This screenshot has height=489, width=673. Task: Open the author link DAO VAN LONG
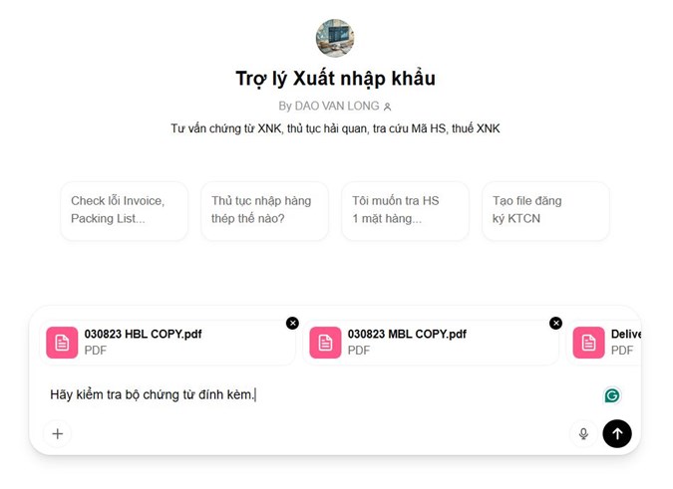(328, 106)
